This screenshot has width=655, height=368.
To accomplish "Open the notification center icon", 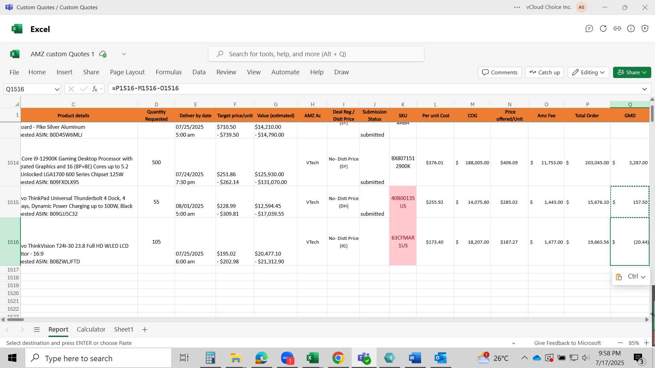I will click(x=639, y=358).
